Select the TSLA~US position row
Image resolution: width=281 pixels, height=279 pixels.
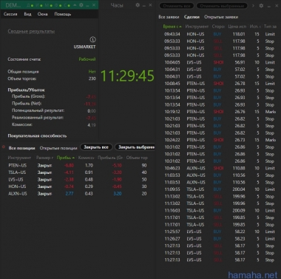point(78,172)
